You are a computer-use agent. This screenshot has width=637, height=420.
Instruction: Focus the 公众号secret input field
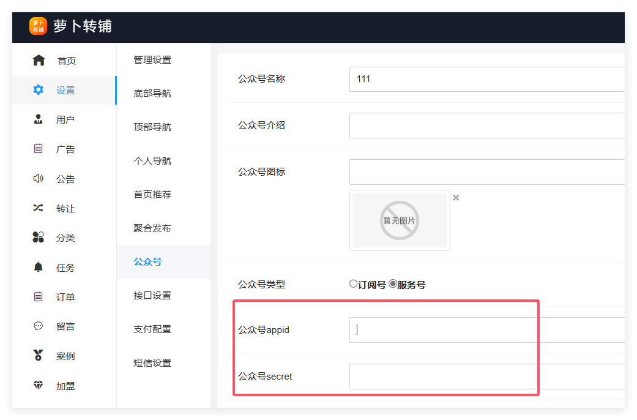point(487,377)
